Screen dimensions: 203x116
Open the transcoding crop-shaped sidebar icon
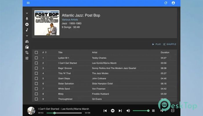point(27,52)
